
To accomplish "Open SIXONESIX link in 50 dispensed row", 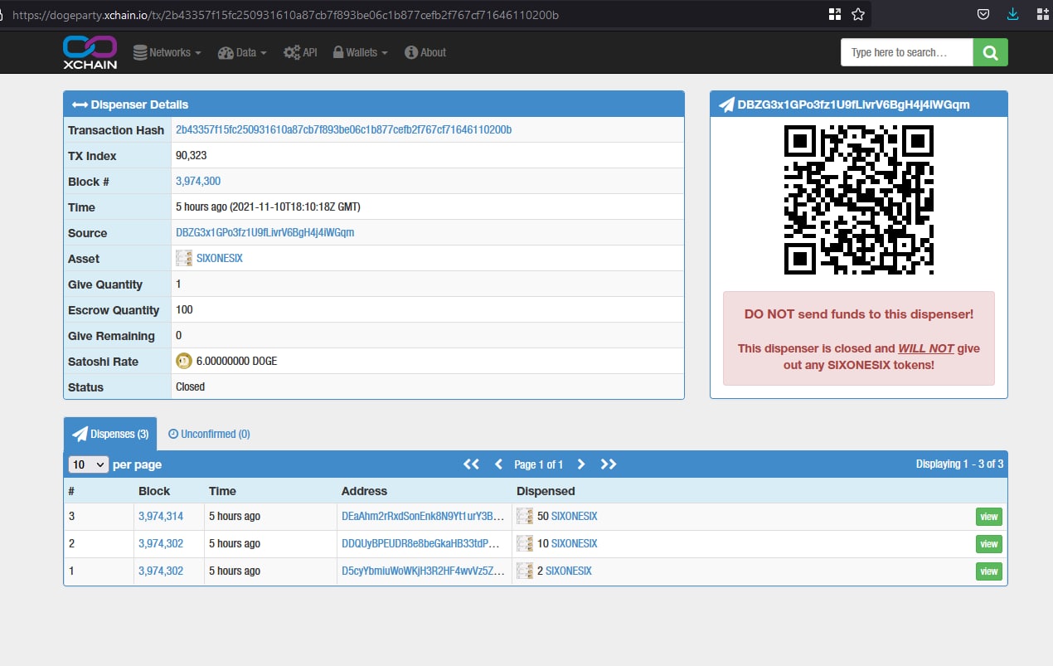I will click(575, 517).
